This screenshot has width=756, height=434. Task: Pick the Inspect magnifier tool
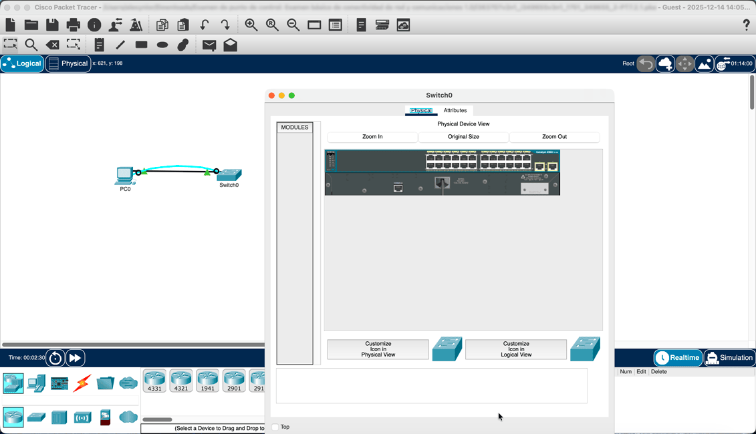pos(31,45)
